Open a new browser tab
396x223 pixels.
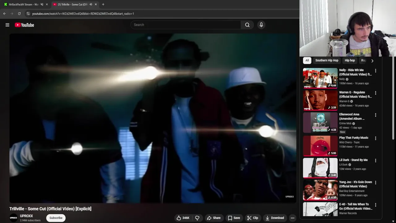(x=103, y=4)
